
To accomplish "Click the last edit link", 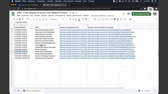I will [x=102, y=16].
